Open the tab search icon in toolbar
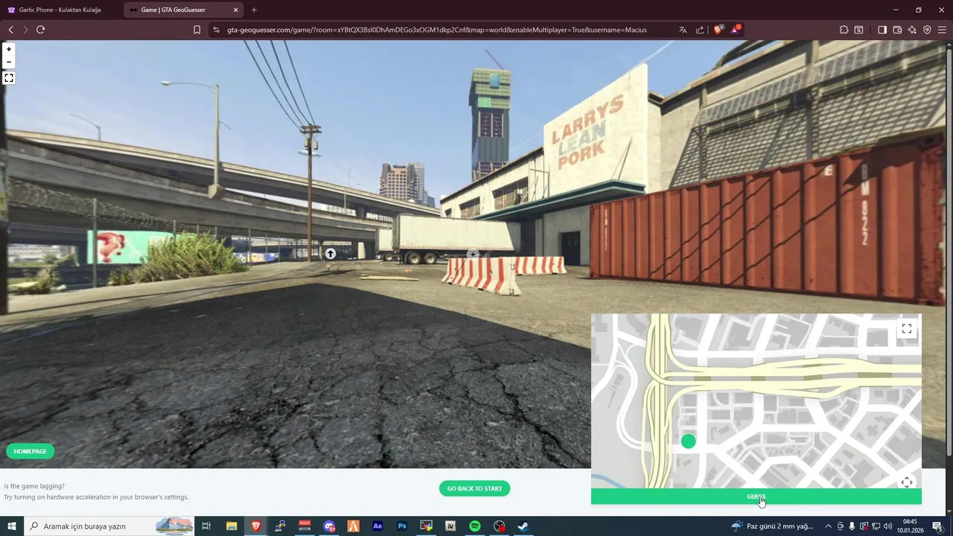This screenshot has height=536, width=953. pyautogui.click(x=858, y=30)
